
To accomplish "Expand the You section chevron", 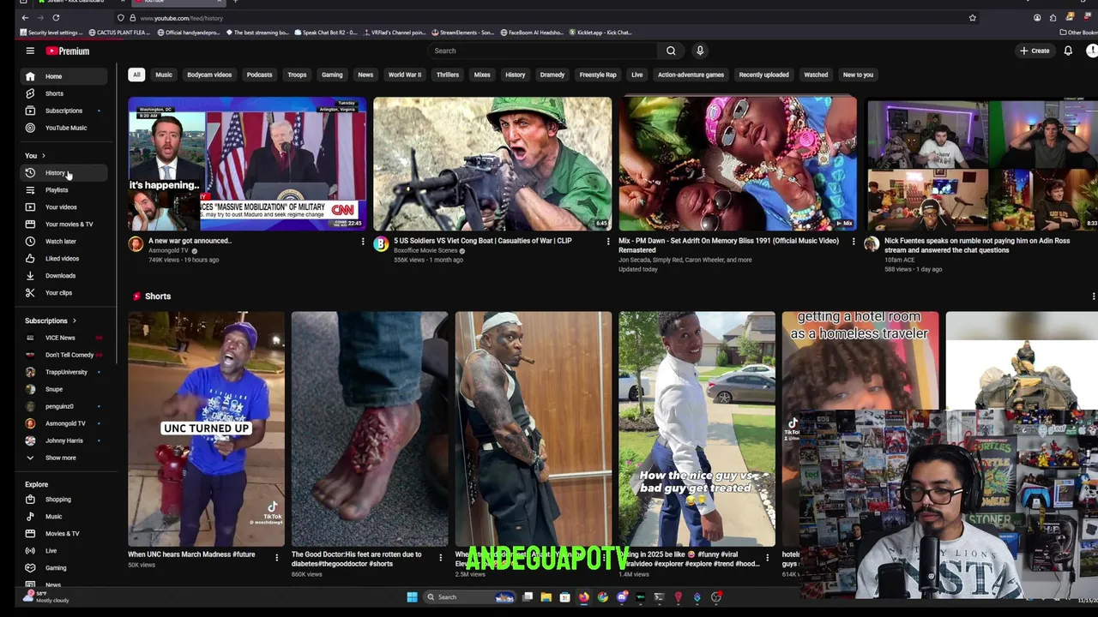I will pyautogui.click(x=44, y=156).
